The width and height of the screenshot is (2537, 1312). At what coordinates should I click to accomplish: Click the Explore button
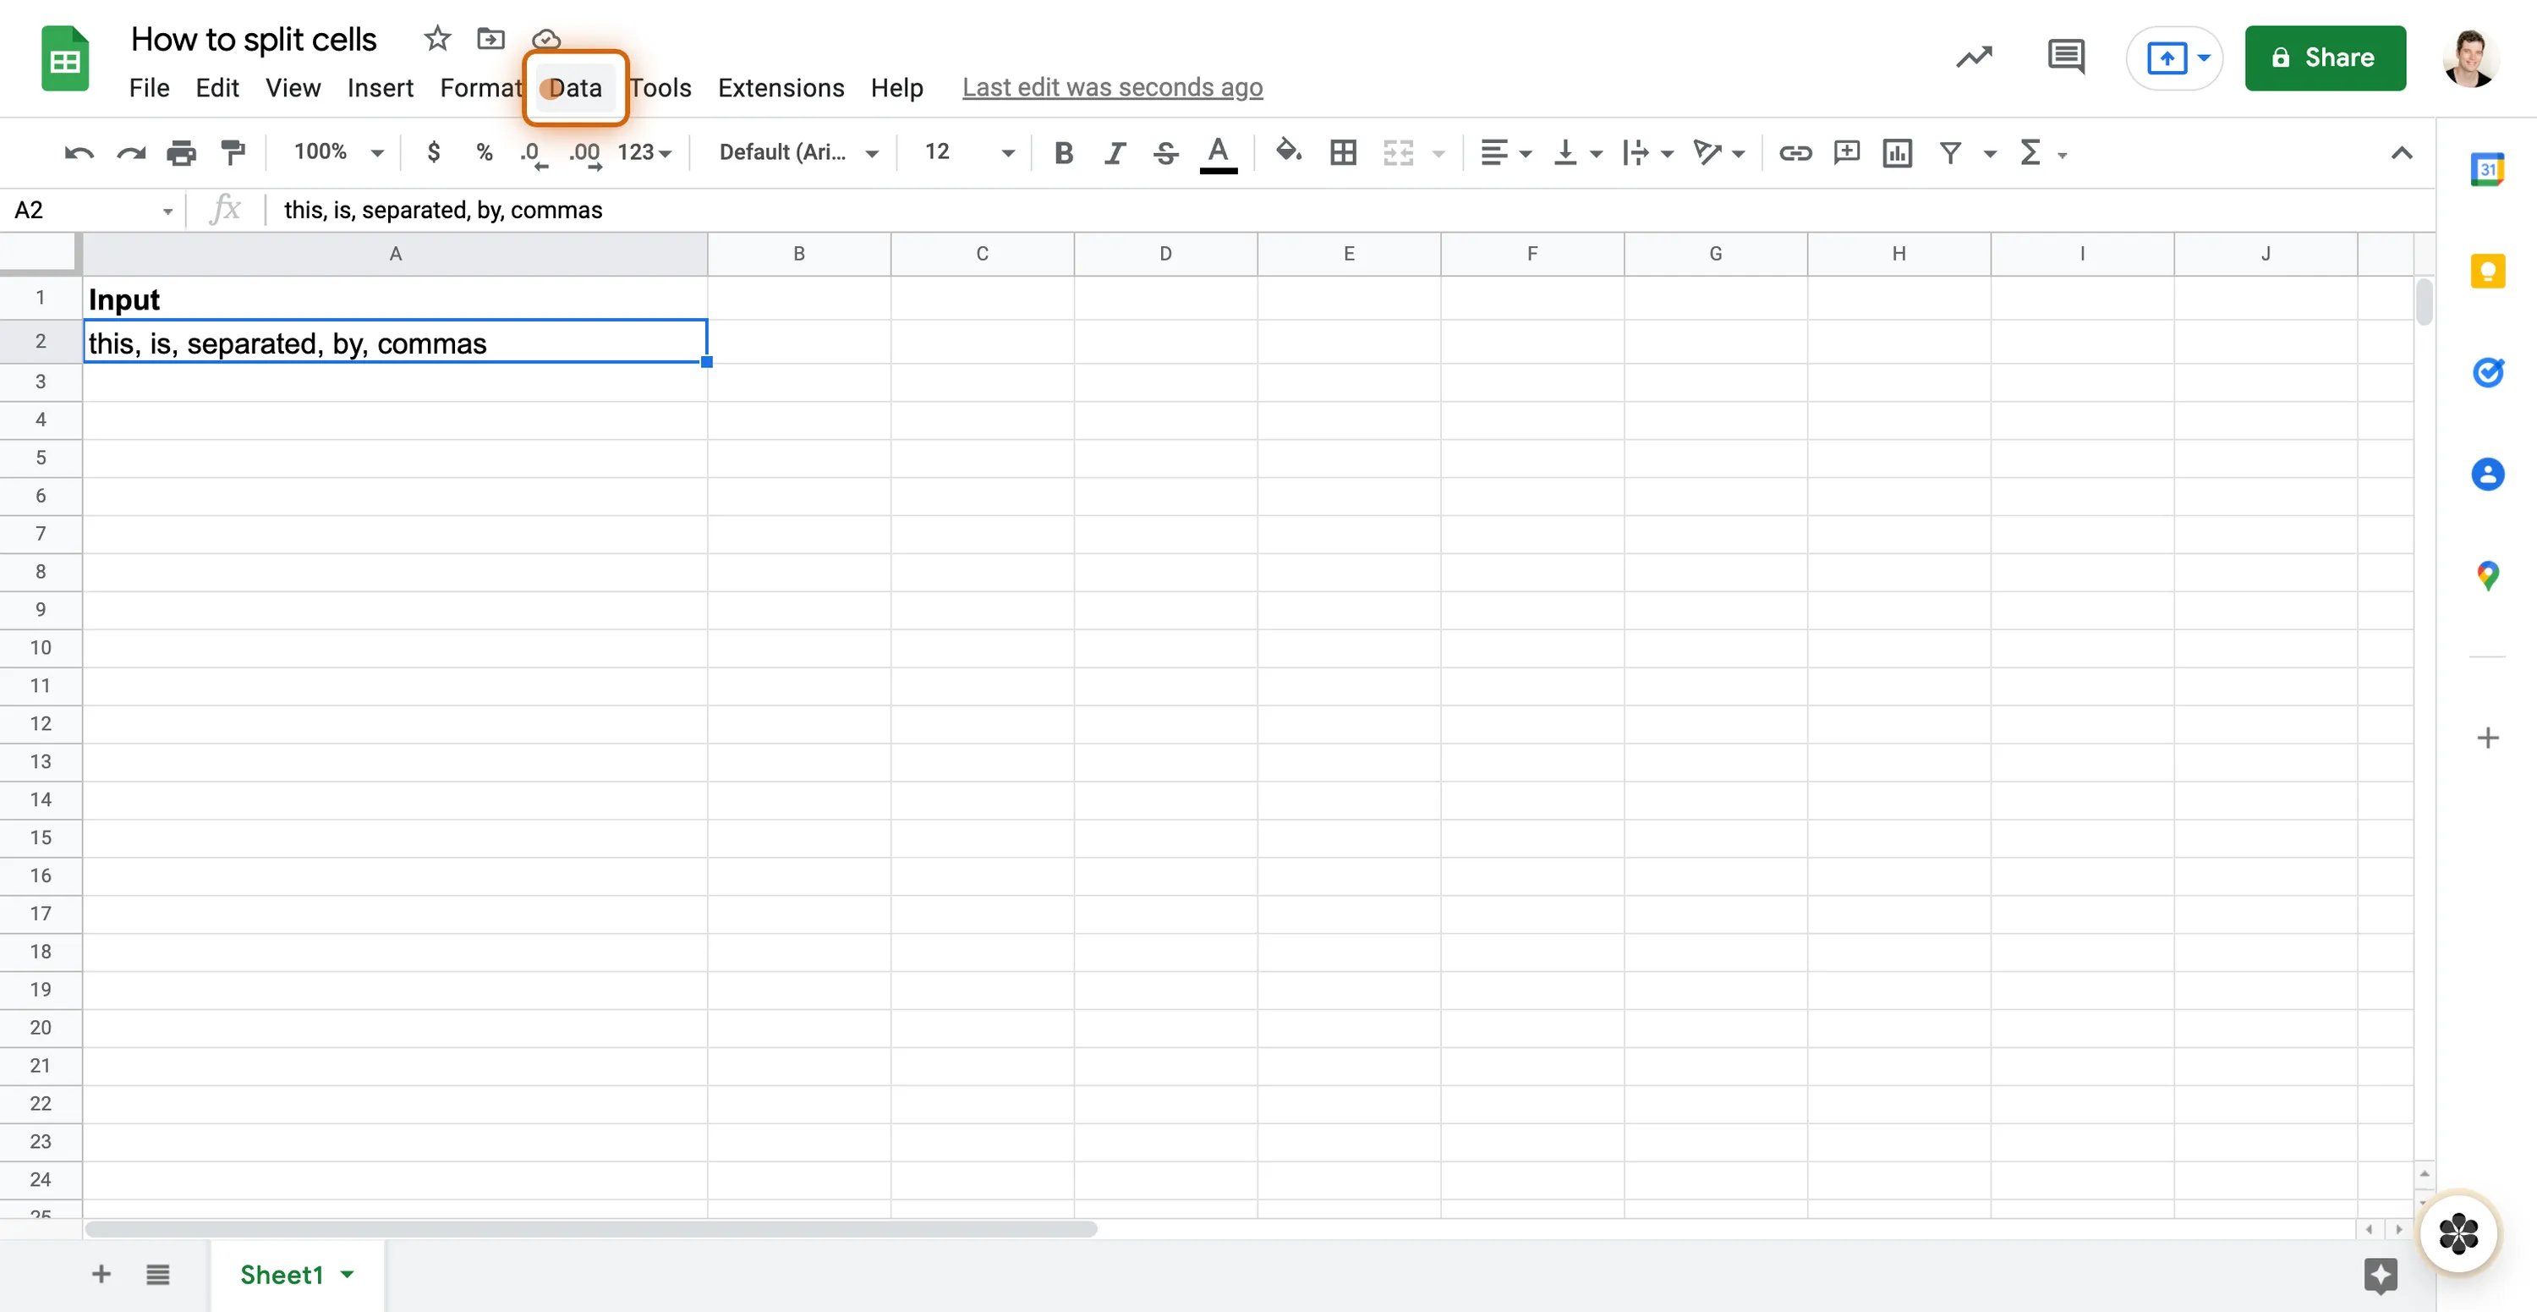pyautogui.click(x=2381, y=1276)
